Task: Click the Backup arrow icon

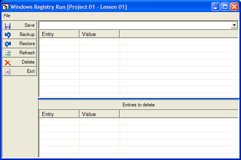Action: point(8,35)
